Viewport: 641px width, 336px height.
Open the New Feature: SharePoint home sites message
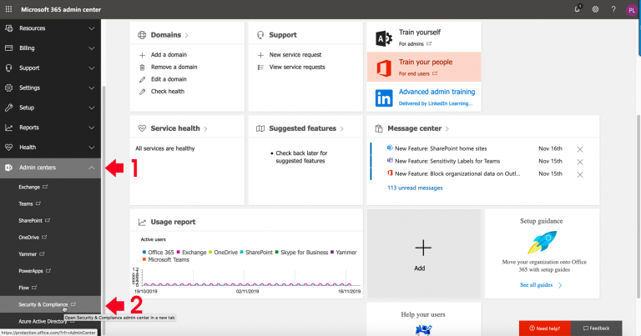(x=441, y=148)
